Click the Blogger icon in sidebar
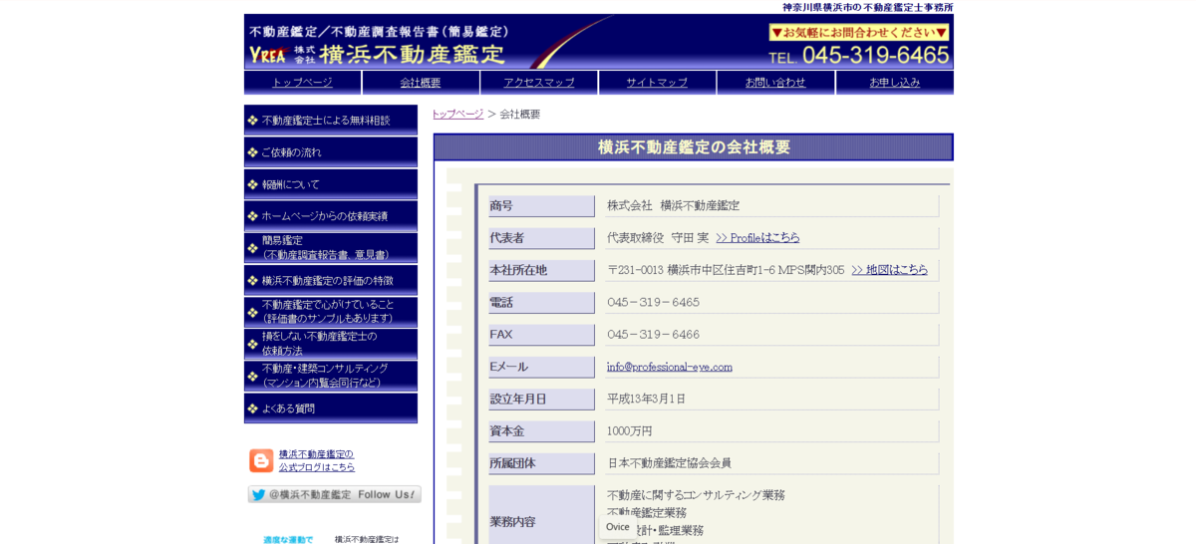This screenshot has width=1196, height=544. [261, 460]
